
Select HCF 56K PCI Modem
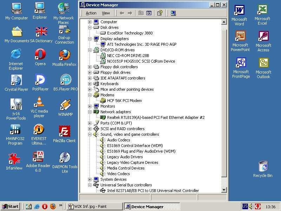pyautogui.click(x=124, y=101)
